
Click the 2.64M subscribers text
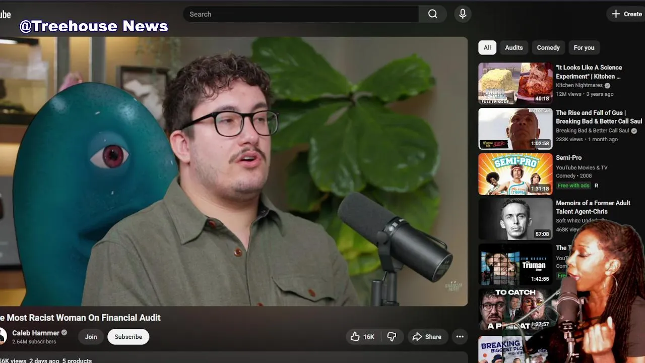click(34, 342)
